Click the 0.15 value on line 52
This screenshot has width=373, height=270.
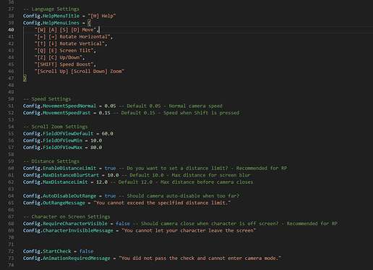[x=104, y=113]
